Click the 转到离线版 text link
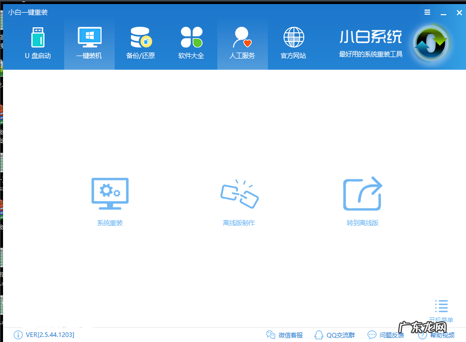 [362, 223]
